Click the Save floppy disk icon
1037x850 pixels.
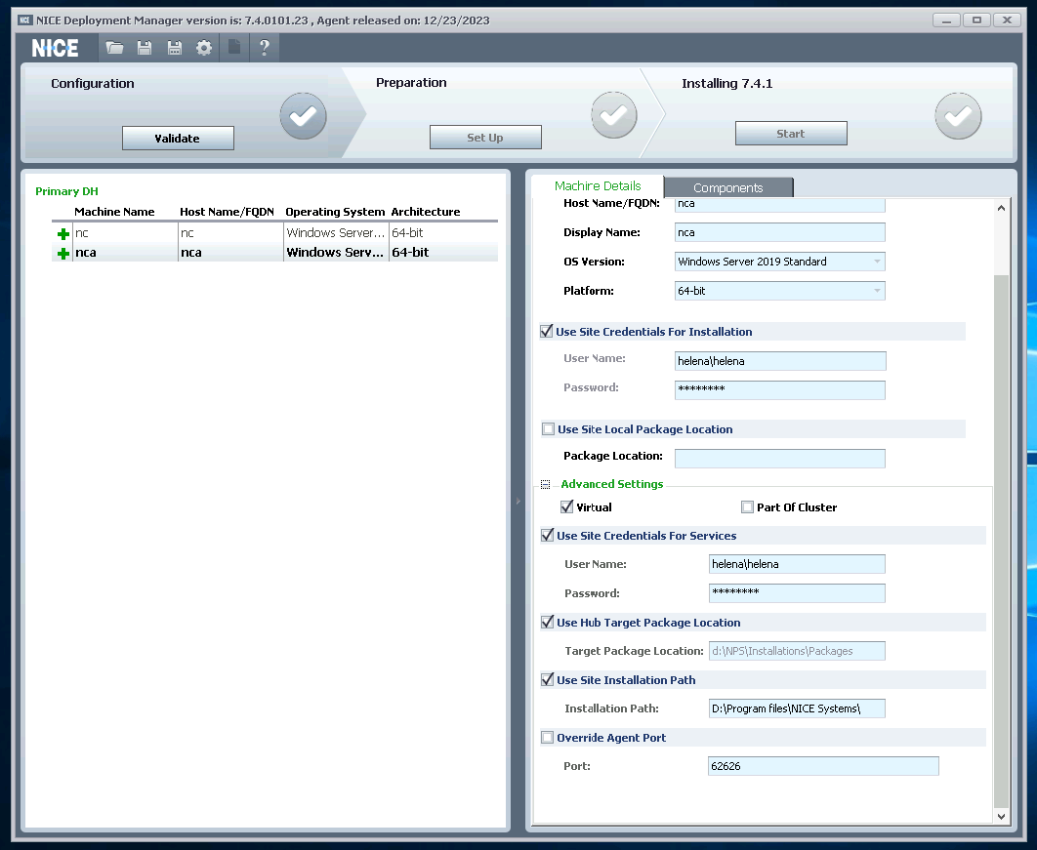point(145,48)
